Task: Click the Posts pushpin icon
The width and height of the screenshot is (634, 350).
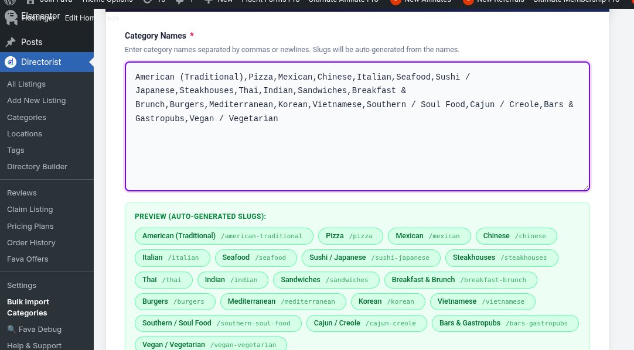Action: [x=11, y=42]
